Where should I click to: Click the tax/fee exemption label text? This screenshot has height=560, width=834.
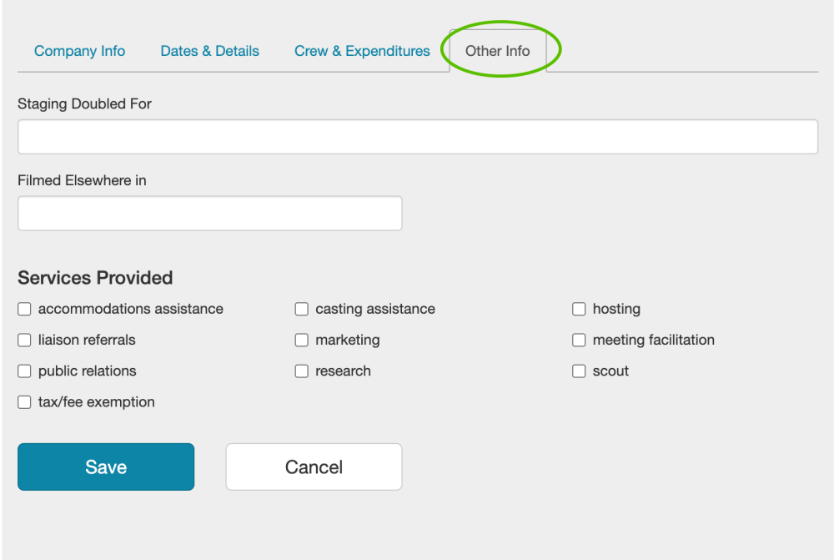point(97,402)
